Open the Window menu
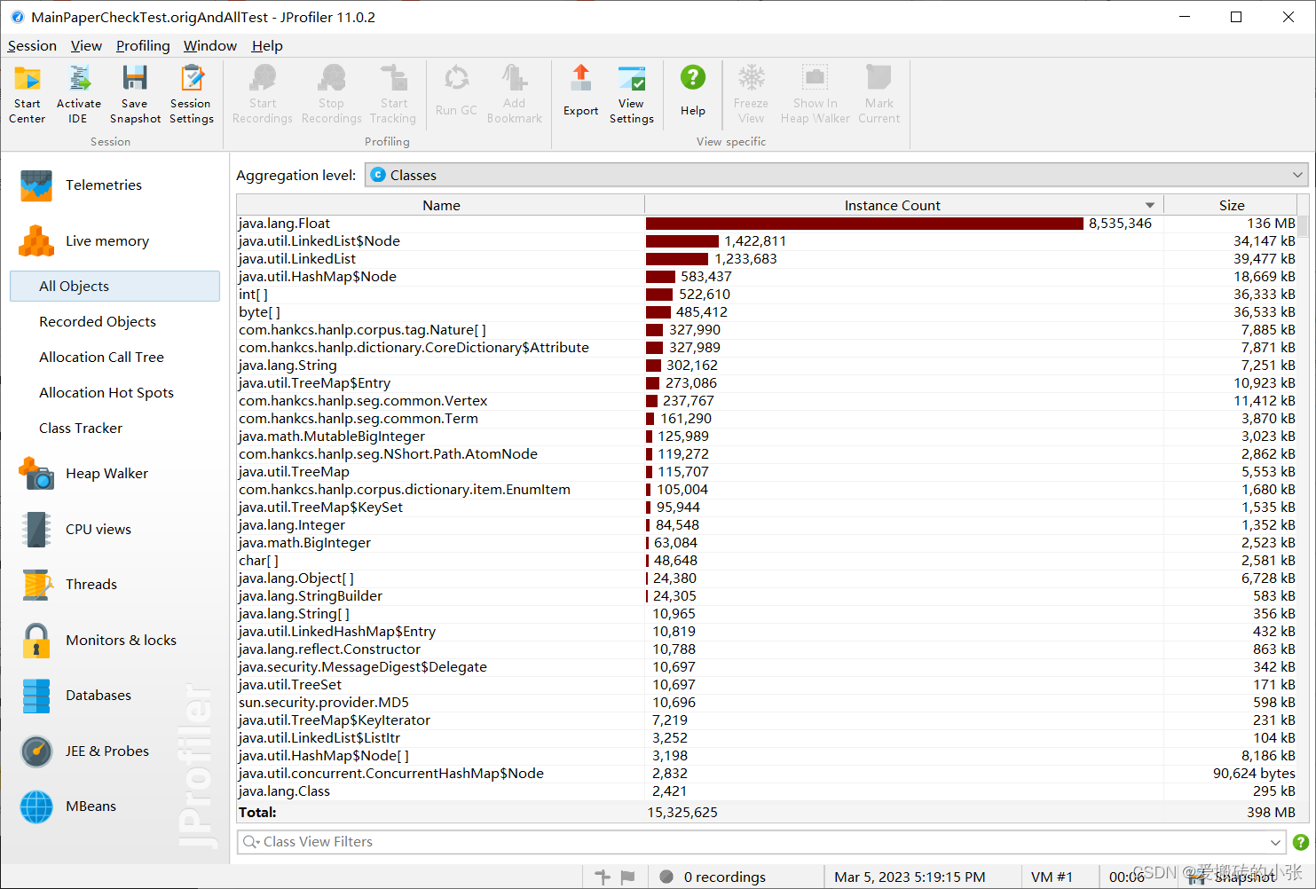This screenshot has width=1316, height=889. (x=210, y=46)
